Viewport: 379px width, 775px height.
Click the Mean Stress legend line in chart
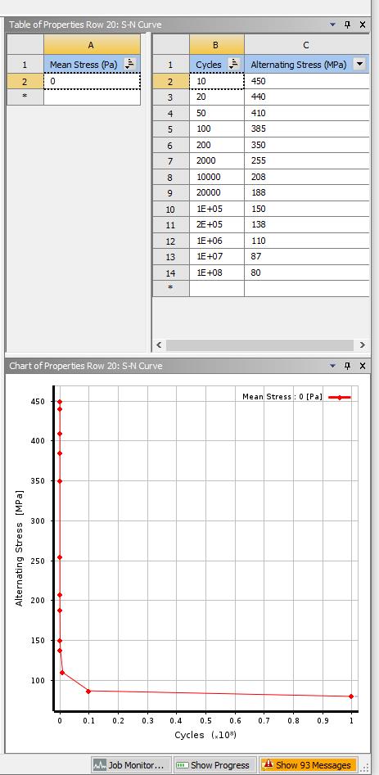pyautogui.click(x=339, y=397)
